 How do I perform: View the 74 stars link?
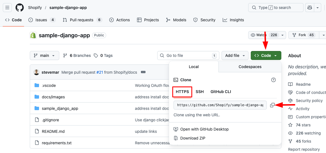(299, 125)
